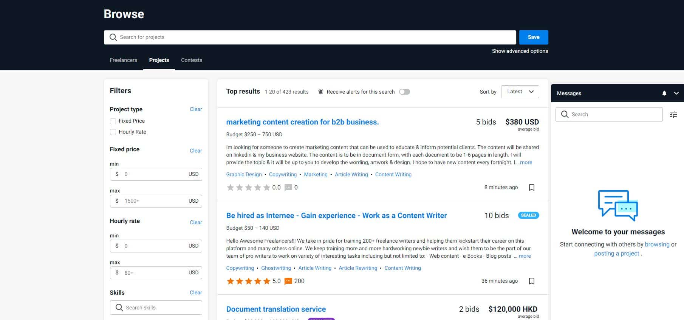Screen dimensions: 684x320
Task: Check the Fixed Price checkbox
Action: (113, 121)
